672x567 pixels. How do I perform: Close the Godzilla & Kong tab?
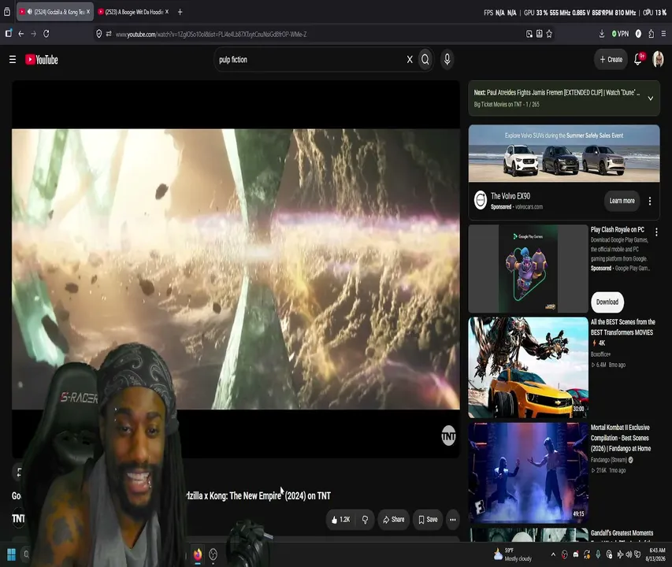(88, 12)
